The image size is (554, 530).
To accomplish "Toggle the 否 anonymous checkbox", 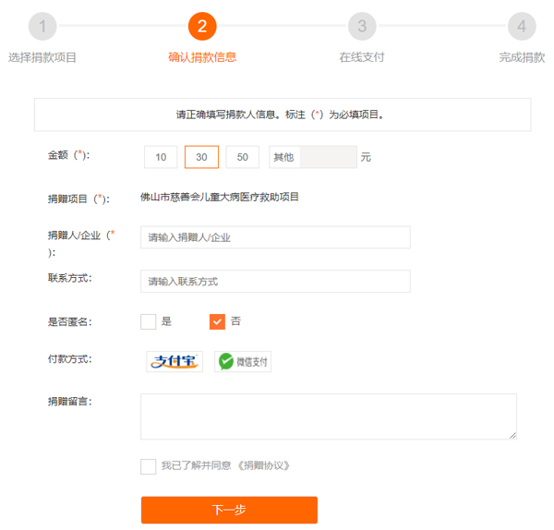I will pyautogui.click(x=218, y=321).
